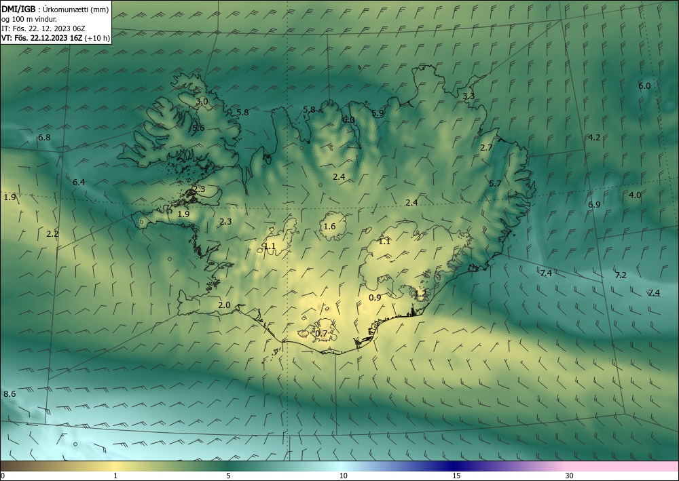This screenshot has height=481, width=679.
Task: Click the 0.7 value label
Action: pyautogui.click(x=321, y=333)
